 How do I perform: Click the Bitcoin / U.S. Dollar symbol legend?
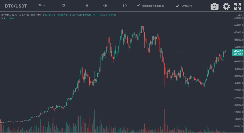pyautogui.click(x=21, y=14)
